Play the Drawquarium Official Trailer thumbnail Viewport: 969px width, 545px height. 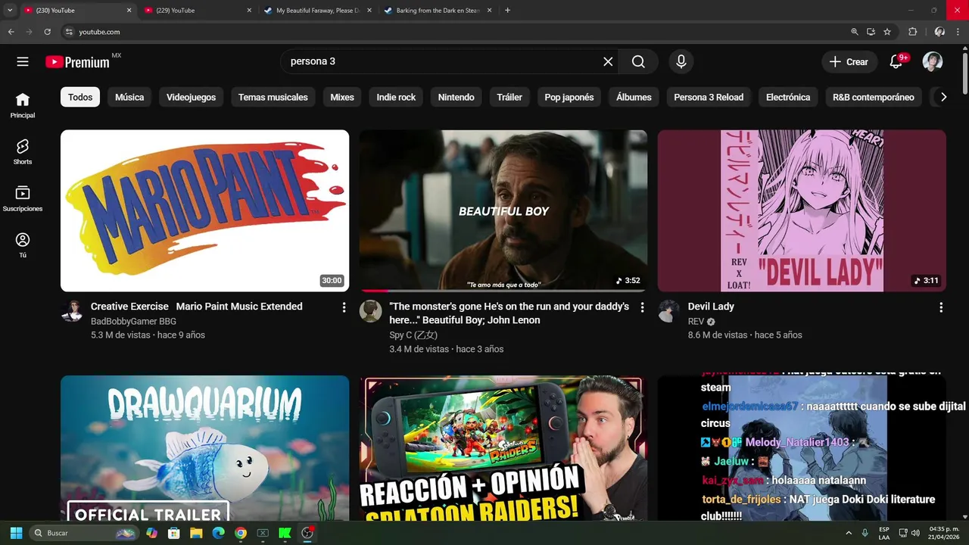coord(204,448)
